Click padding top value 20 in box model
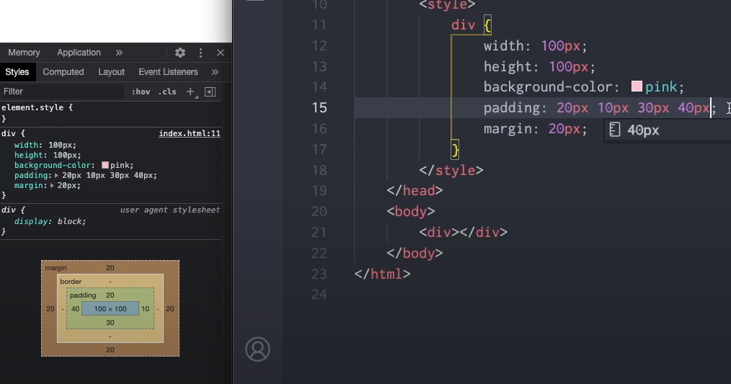 point(110,295)
